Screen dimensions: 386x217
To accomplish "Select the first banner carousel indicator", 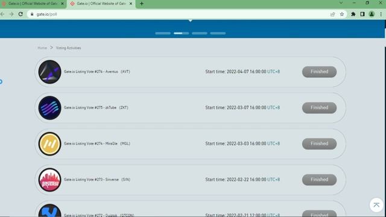I will 163,33.
